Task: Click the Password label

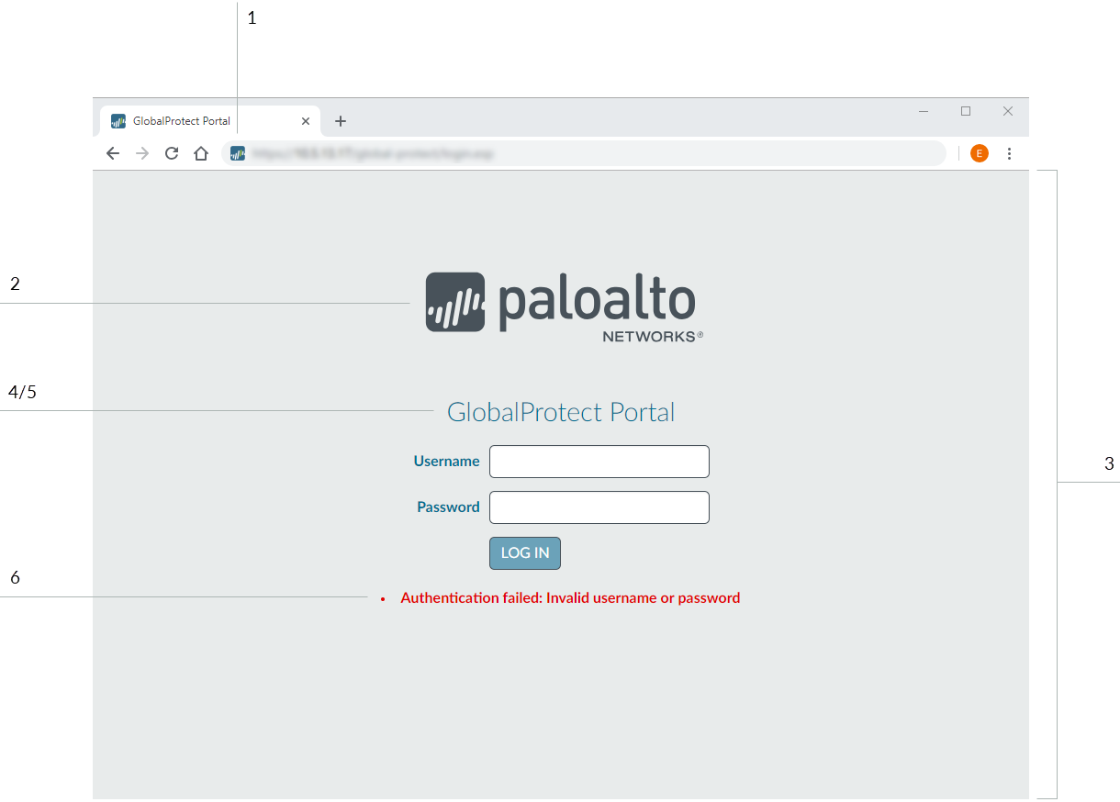Action: tap(448, 507)
